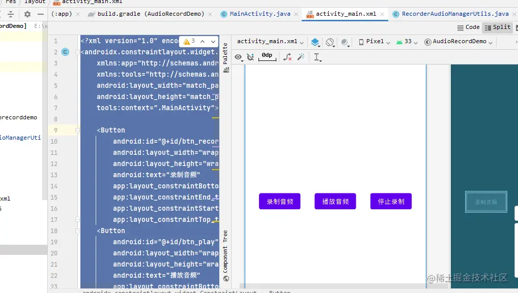Click line 10 android:id btn_record attribute
518x293 pixels.
tap(166, 141)
